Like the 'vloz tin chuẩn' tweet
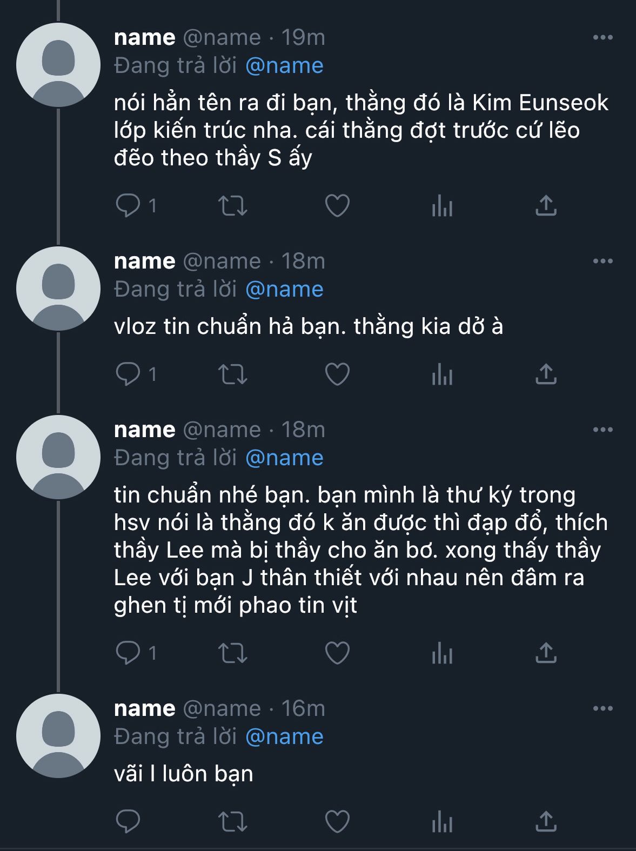This screenshot has width=636, height=851. 337,374
